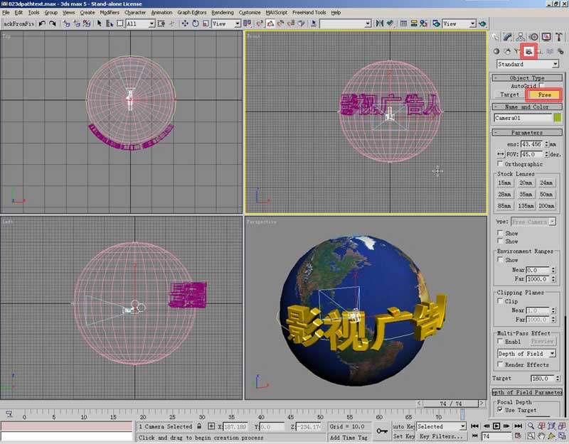Enable the Orthographic Projection checkbox

coord(499,164)
